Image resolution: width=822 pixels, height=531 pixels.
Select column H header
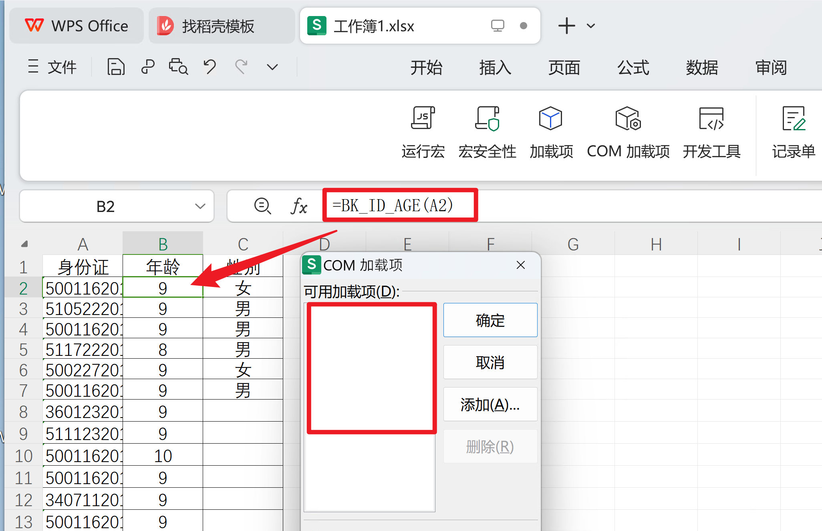click(x=656, y=244)
